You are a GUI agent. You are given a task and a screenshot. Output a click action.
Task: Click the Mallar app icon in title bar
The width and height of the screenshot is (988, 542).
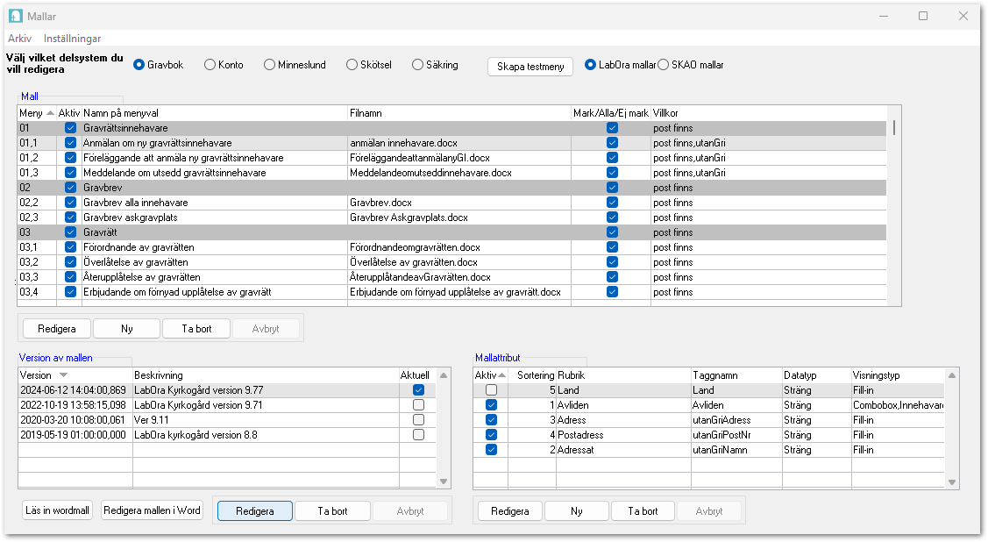point(15,17)
